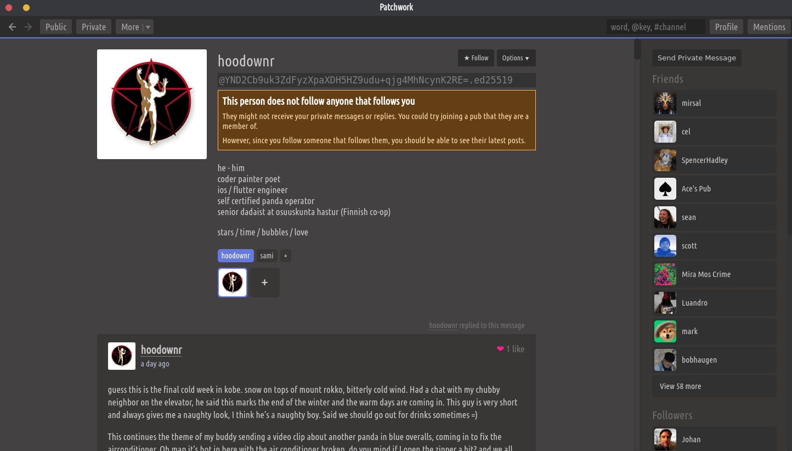
Task: Click the heart like icon on post
Action: tap(500, 349)
